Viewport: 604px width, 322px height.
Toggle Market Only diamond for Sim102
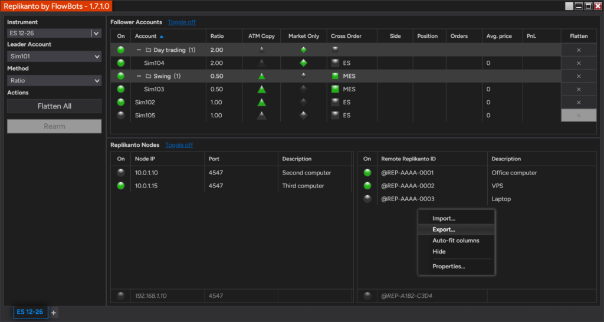304,103
